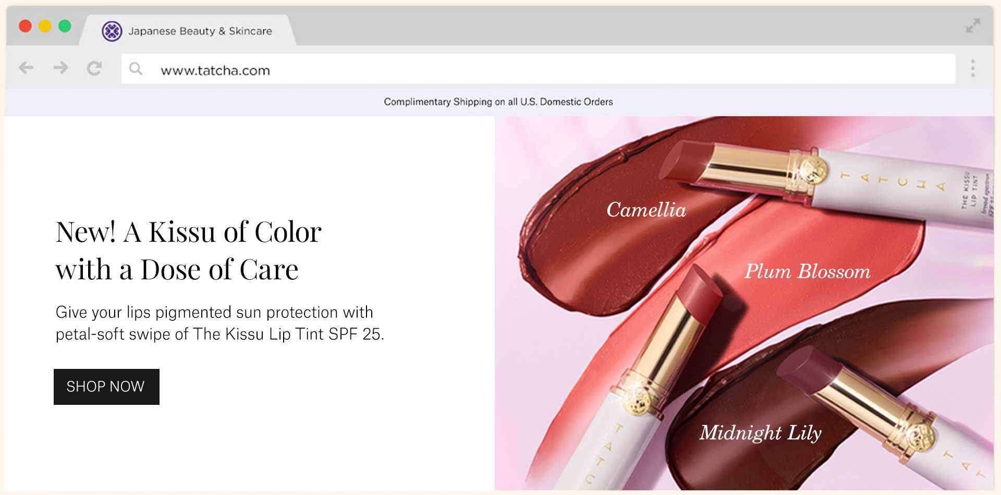The height and width of the screenshot is (495, 1001).
Task: Open the three-dot browser menu
Action: point(973,68)
